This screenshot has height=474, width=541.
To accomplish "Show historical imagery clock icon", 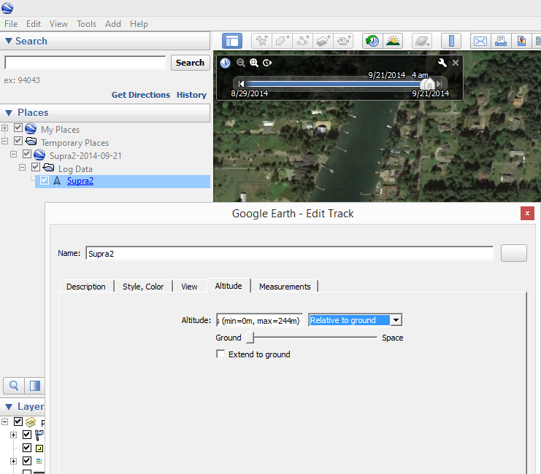I will (x=372, y=41).
